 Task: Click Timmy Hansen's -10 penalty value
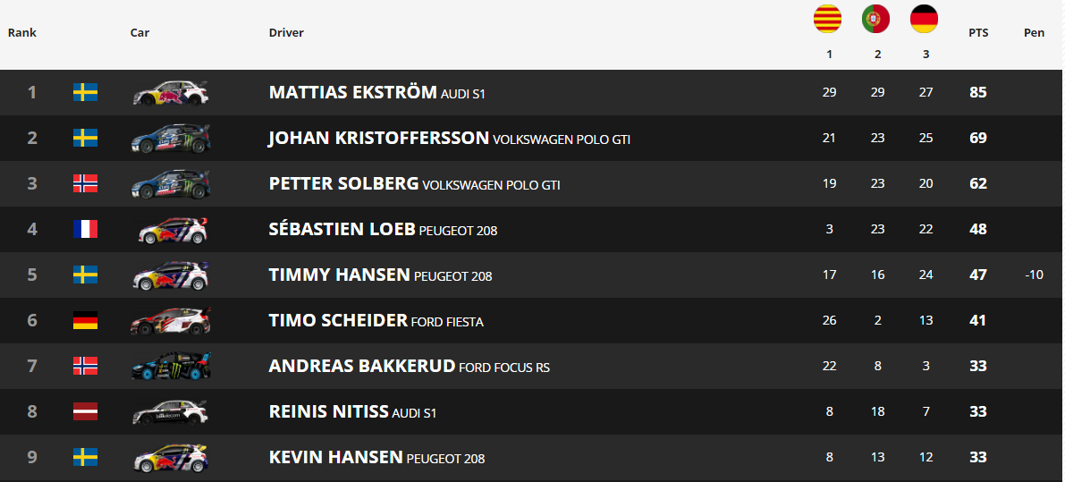coord(1034,275)
